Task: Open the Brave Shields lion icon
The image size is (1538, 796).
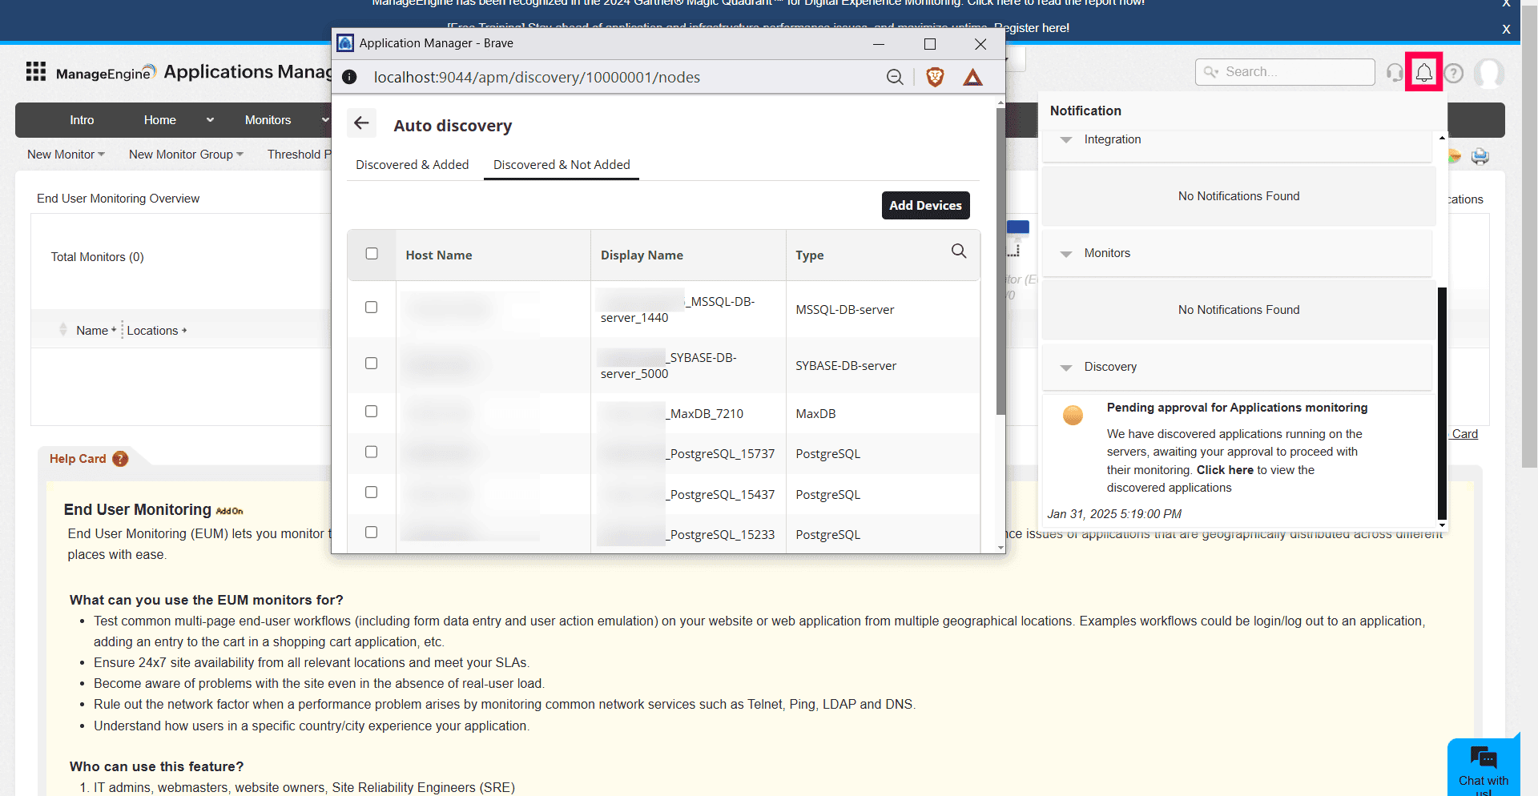Action: 935,77
